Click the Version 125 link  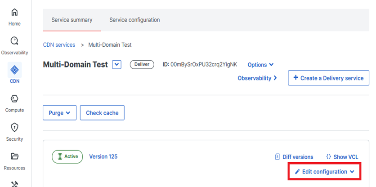point(103,156)
